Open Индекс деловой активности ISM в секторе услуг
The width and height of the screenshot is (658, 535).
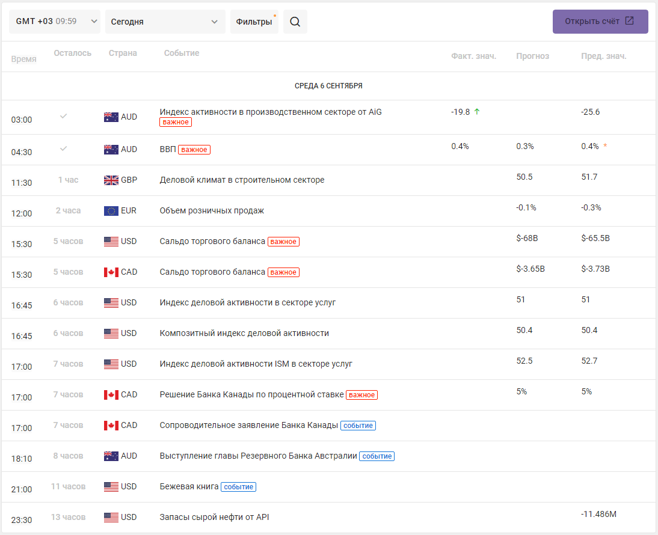click(x=256, y=364)
